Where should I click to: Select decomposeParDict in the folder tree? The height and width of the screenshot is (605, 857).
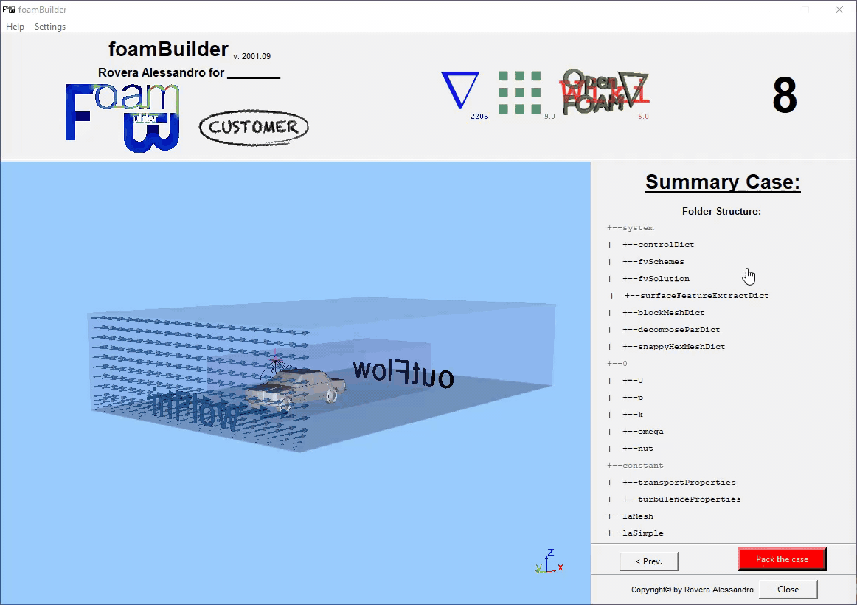pyautogui.click(x=671, y=330)
